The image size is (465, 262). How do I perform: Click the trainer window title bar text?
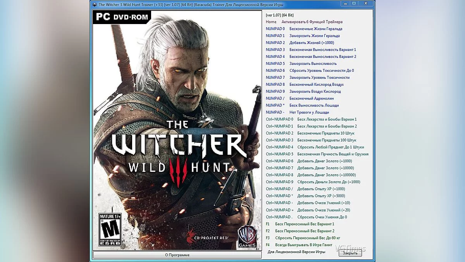coord(191,4)
